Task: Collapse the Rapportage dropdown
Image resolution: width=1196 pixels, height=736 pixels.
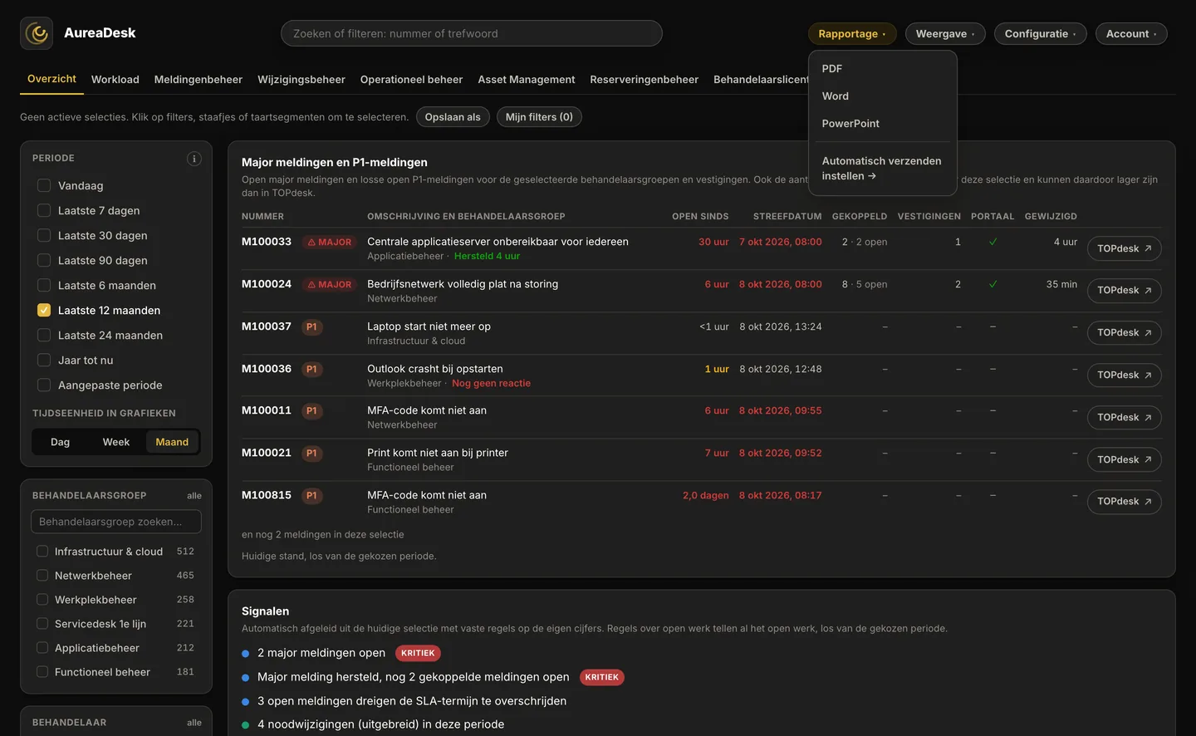Action: pyautogui.click(x=852, y=34)
